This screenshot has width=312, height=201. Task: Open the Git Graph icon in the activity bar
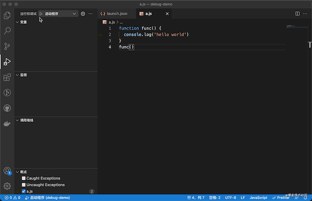click(7, 93)
